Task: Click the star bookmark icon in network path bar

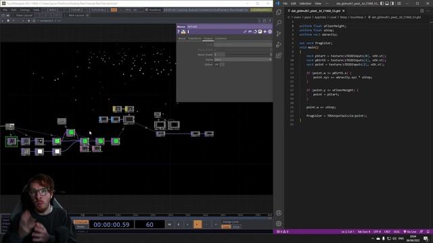Action: [28, 21]
